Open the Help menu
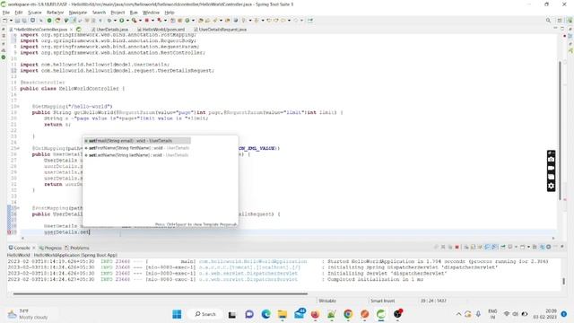Screen dimensions: 574x323 pyautogui.click(x=170, y=13)
